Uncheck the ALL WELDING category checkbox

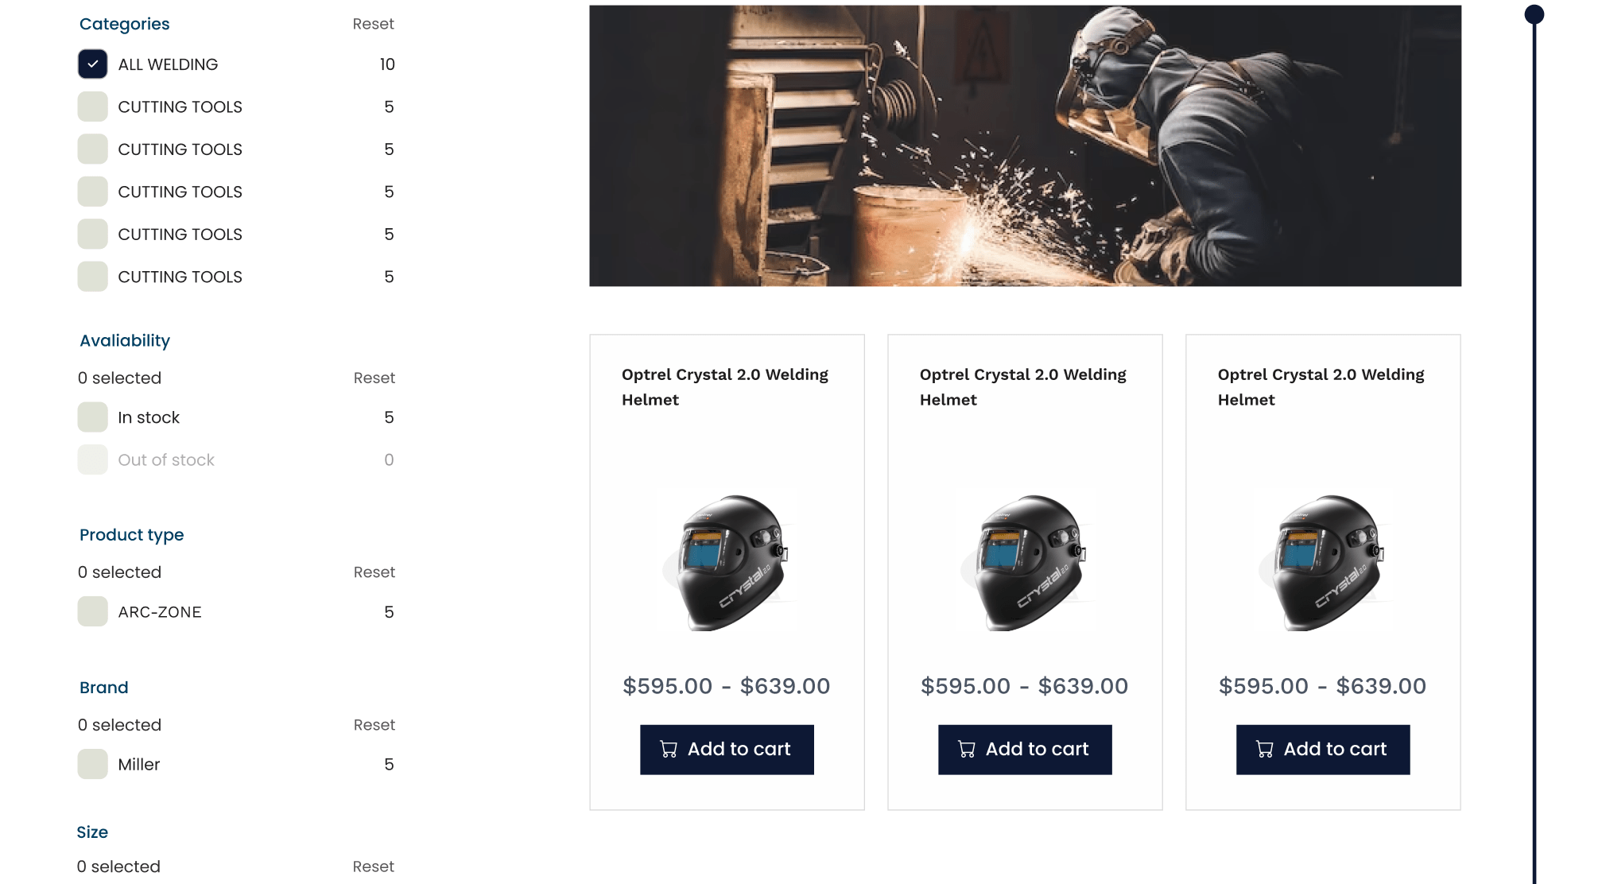click(x=93, y=64)
